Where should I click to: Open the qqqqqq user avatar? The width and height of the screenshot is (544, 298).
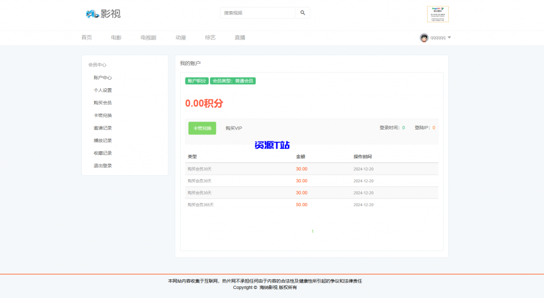click(423, 38)
